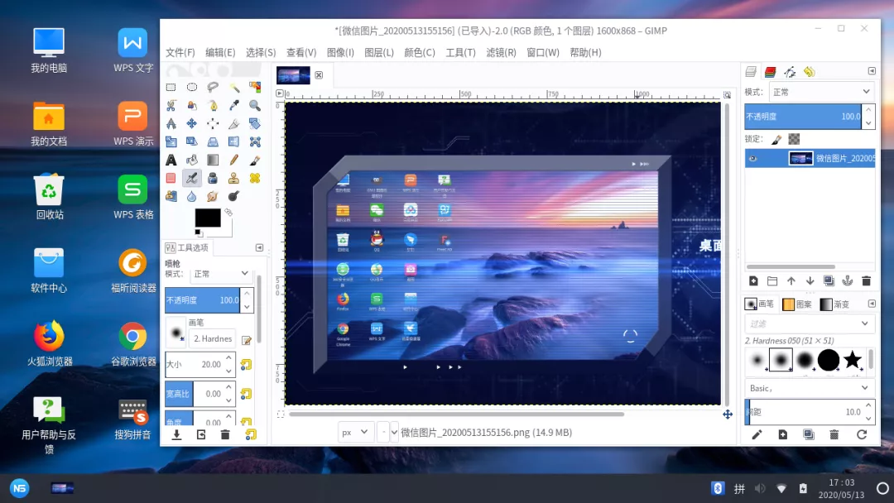Select the Free Select lasso tool
The width and height of the screenshot is (894, 503).
point(213,87)
